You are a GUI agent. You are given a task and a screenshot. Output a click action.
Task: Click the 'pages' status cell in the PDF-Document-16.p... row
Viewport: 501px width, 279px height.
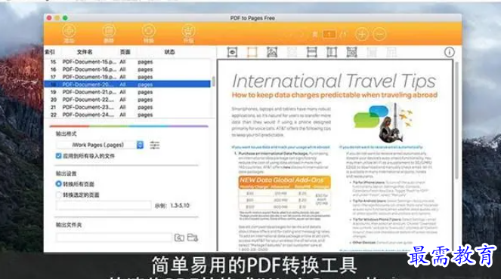point(145,69)
